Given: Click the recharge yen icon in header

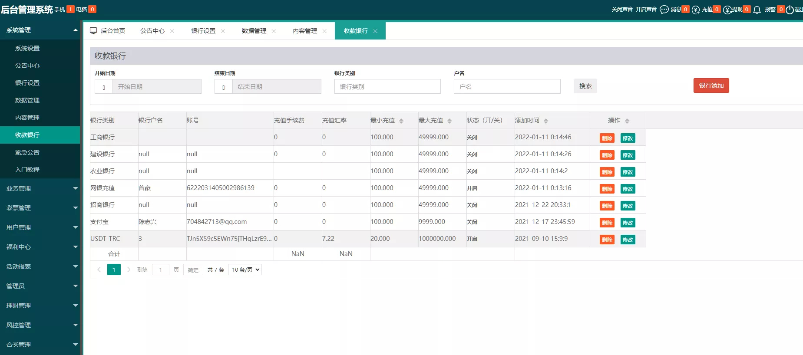Looking at the screenshot, I should 696,10.
